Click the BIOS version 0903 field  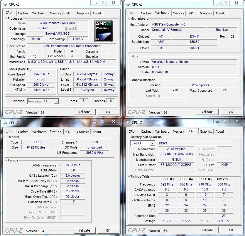tap(194, 67)
